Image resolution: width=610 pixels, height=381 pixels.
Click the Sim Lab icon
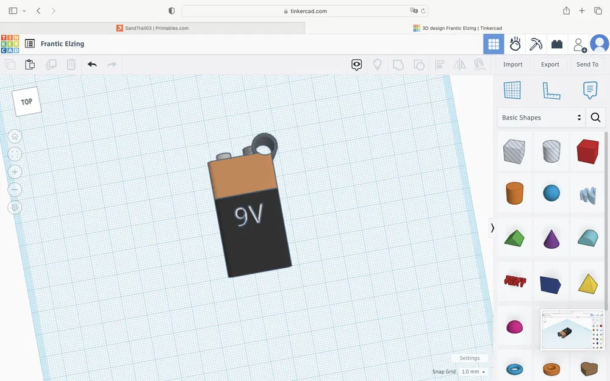coord(515,44)
